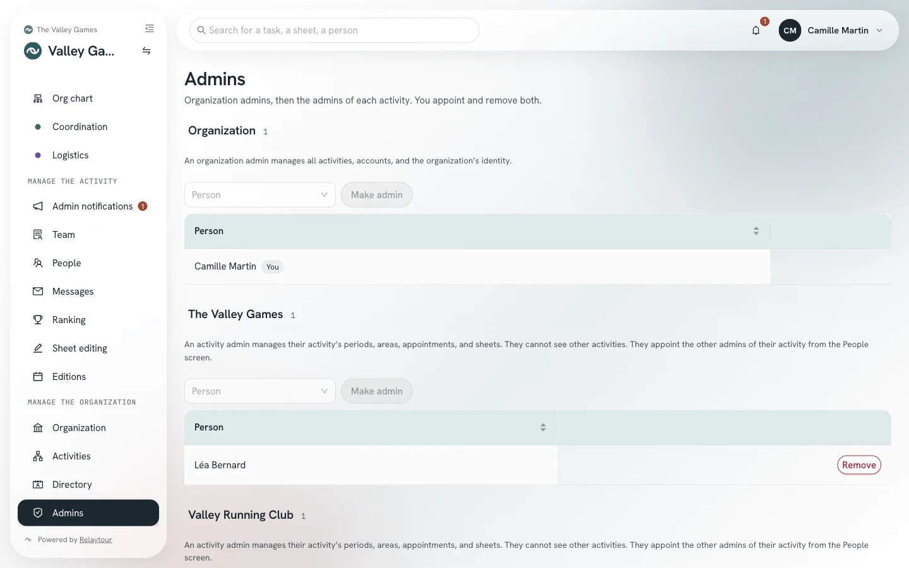Click the Admin notifications red badge
This screenshot has height=568, width=909.
tap(143, 206)
